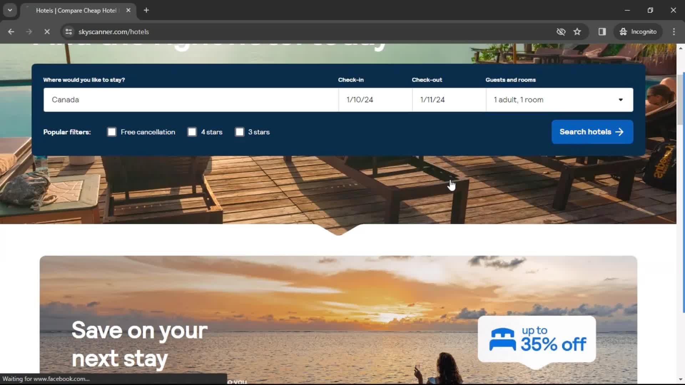Select the destination input field
This screenshot has height=385, width=685.
click(191, 99)
